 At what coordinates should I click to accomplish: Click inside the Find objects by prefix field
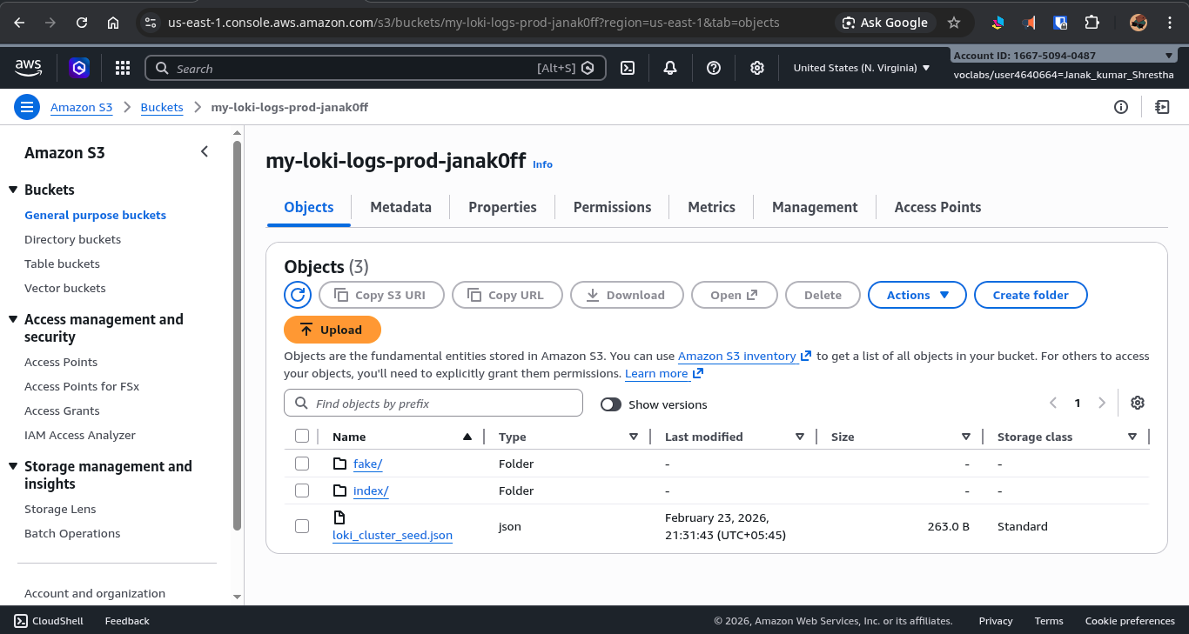point(433,403)
